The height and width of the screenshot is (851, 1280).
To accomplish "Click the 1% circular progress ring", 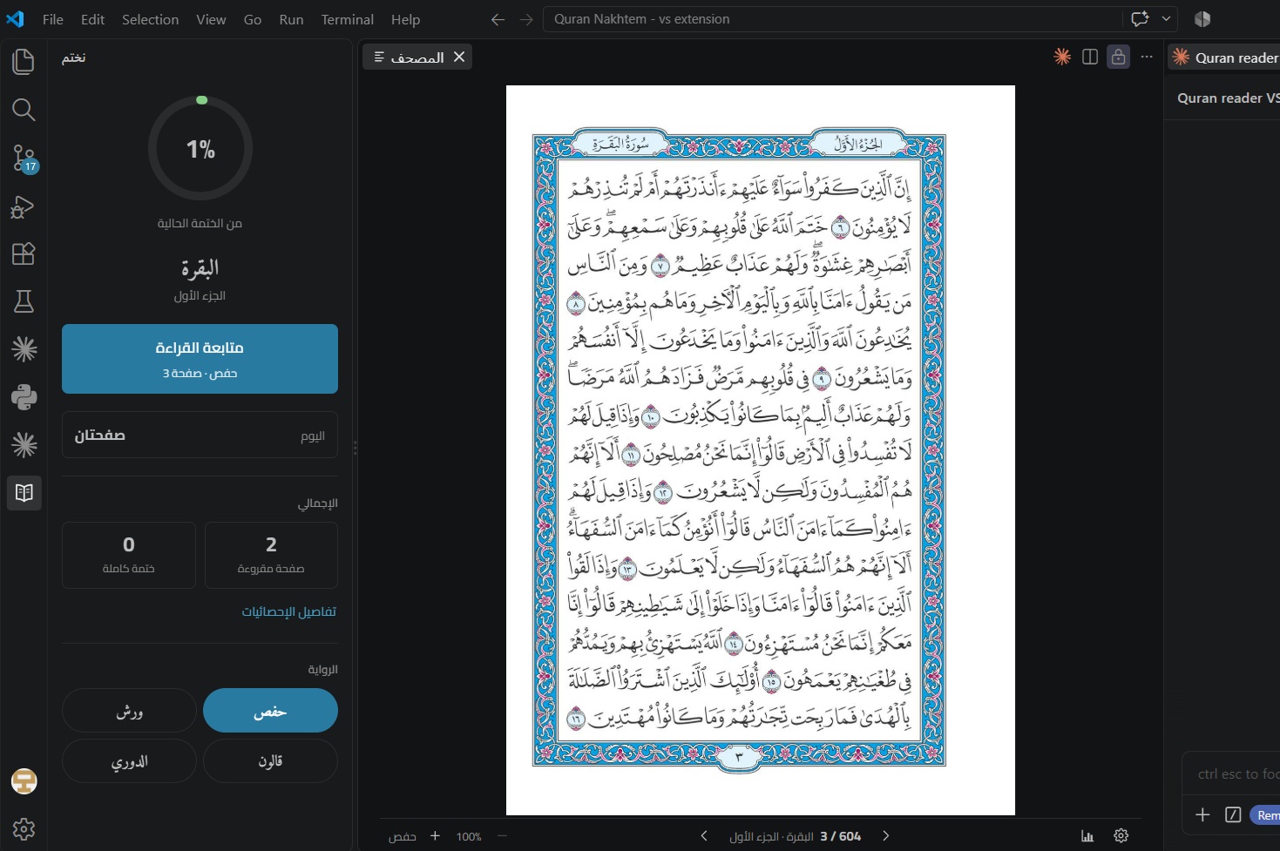I will click(x=200, y=148).
